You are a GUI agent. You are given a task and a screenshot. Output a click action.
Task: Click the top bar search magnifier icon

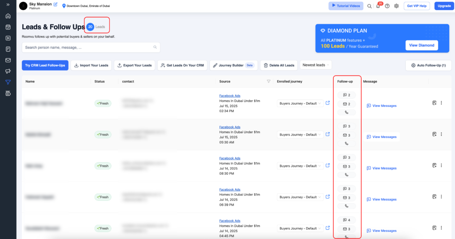pyautogui.click(x=369, y=6)
